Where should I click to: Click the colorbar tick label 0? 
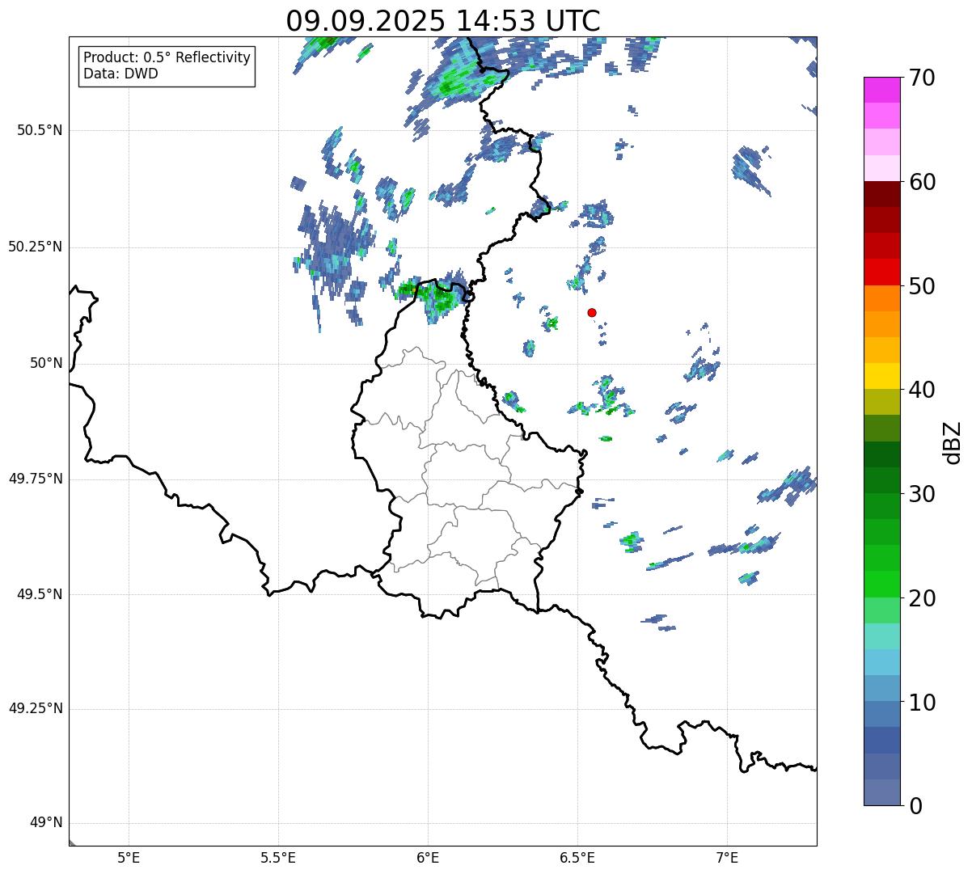pyautogui.click(x=915, y=806)
